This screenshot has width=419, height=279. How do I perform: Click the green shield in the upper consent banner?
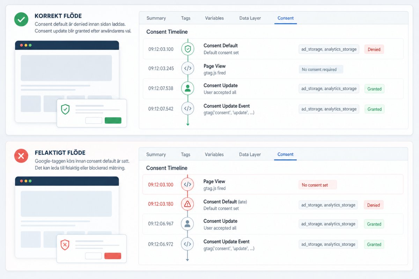tap(65, 109)
